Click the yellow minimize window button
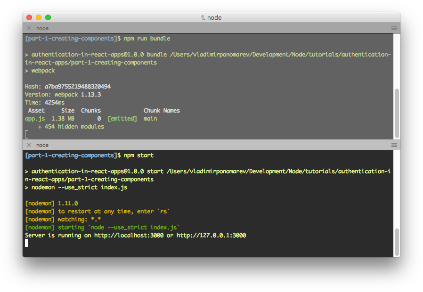 39,17
